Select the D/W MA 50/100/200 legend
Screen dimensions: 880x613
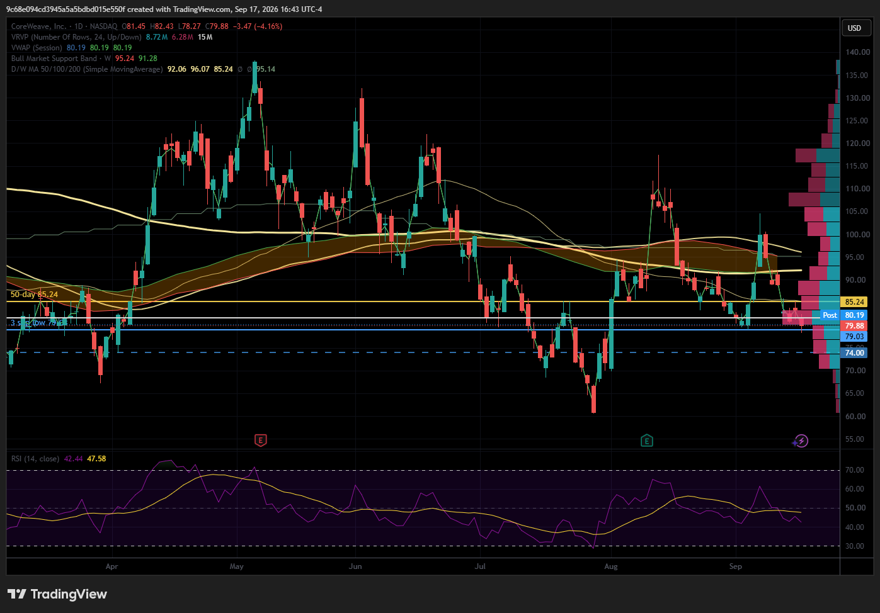[87, 69]
